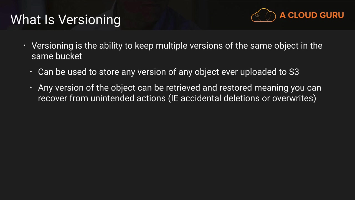The height and width of the screenshot is (200, 355).
Task: Click the bullet dot before "Any version"
Action: (x=31, y=88)
